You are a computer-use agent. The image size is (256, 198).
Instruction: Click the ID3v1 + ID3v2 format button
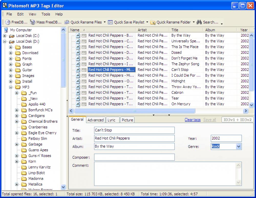click(238, 119)
